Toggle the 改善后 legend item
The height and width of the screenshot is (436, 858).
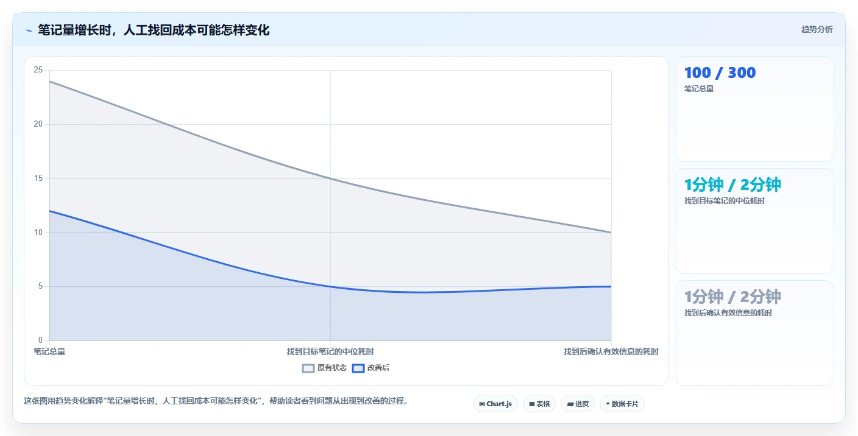pyautogui.click(x=371, y=368)
